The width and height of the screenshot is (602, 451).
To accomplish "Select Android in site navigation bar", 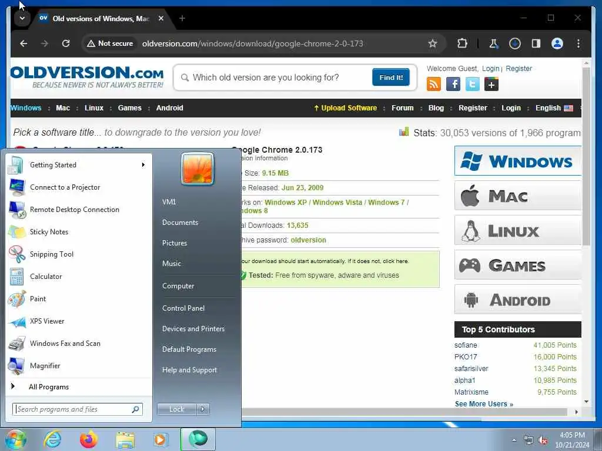I will tap(170, 108).
